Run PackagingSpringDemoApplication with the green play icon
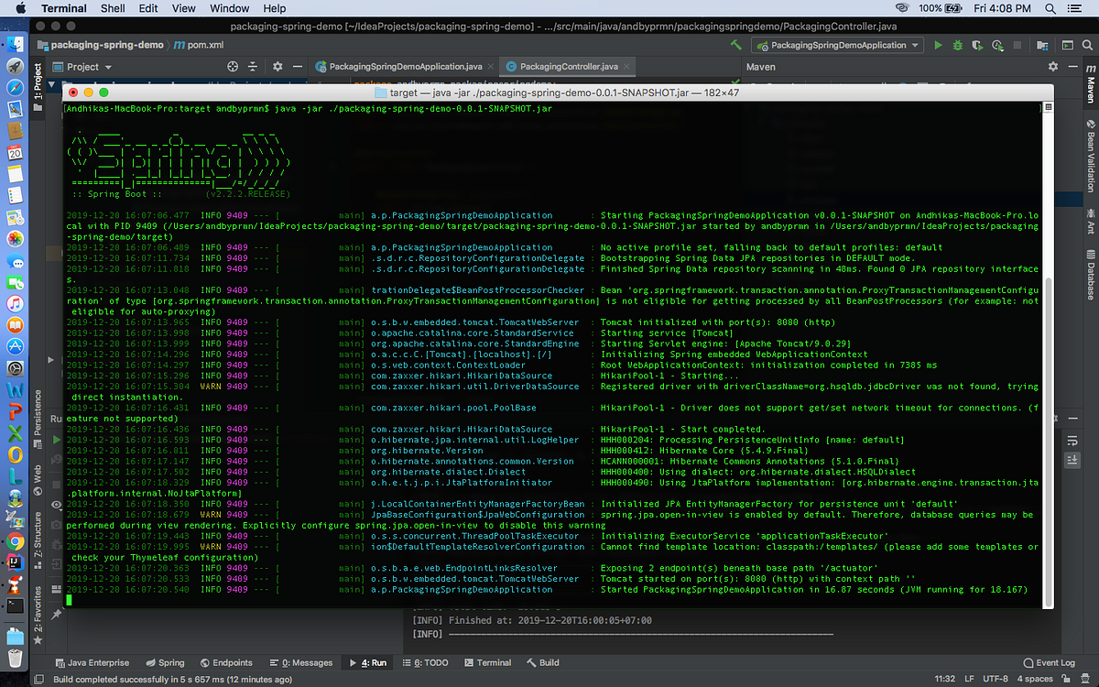 pos(938,44)
